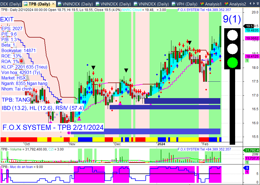The width and height of the screenshot is (260, 185).
Task: Click the Nganh: 8355 Ngan hang text
Action: (24, 83)
